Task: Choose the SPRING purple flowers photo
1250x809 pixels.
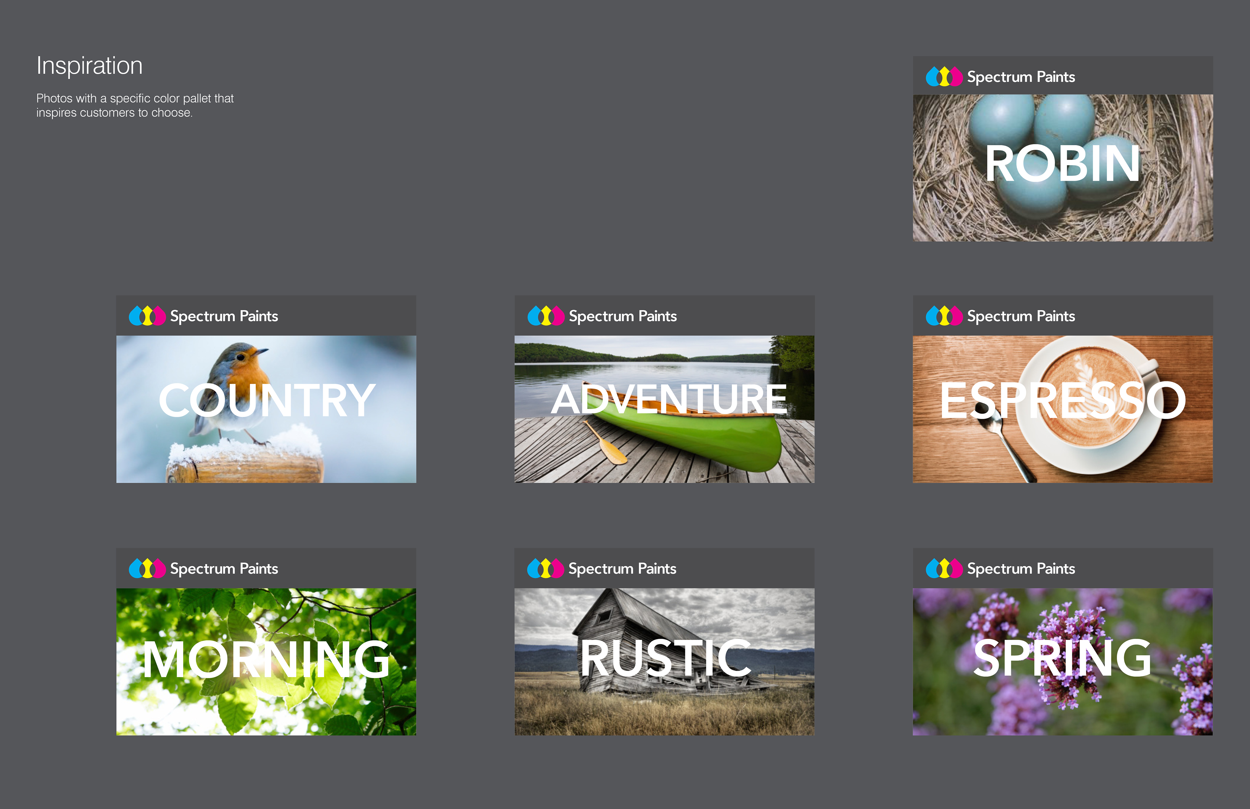Action: [x=1062, y=662]
